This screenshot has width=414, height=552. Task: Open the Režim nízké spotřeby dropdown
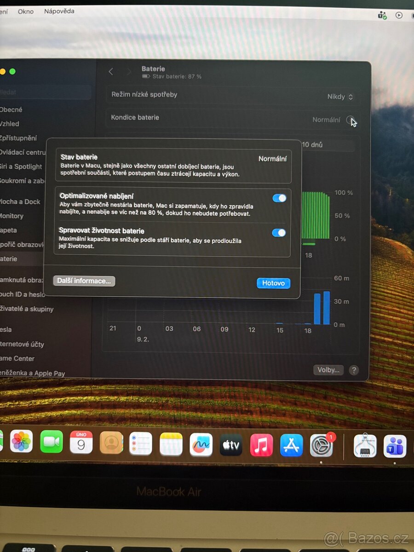pos(340,97)
